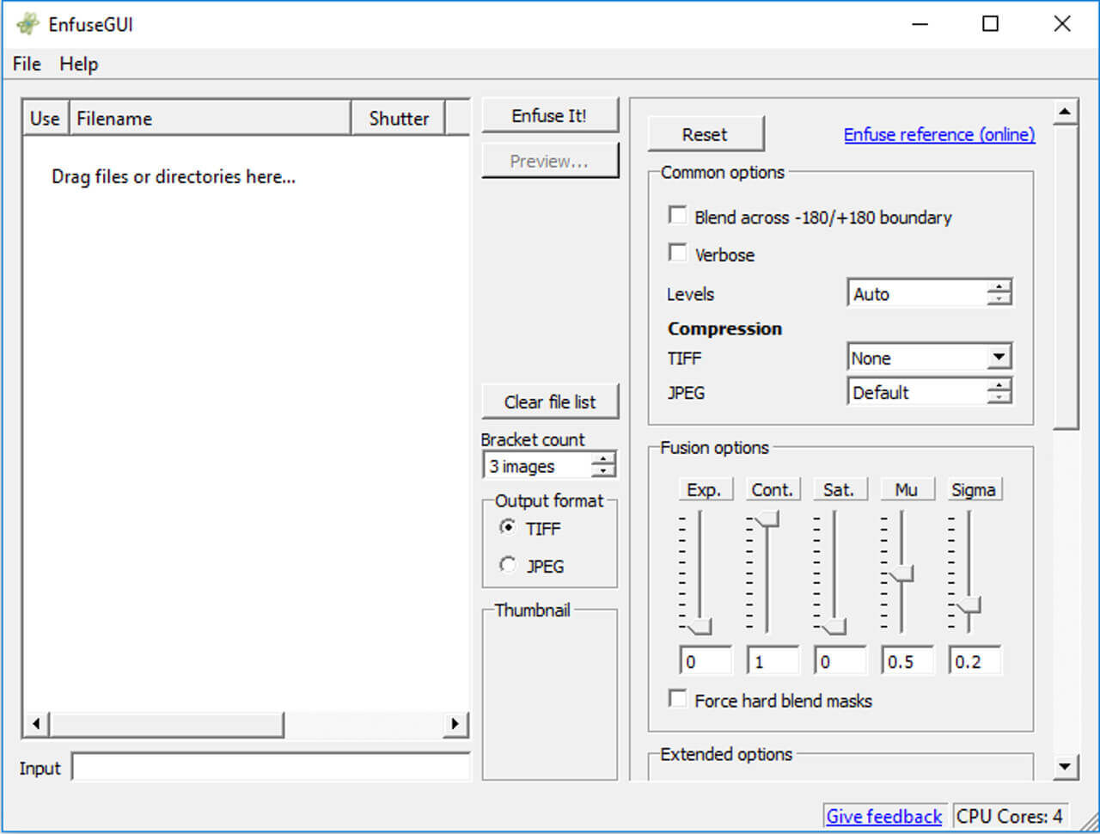Image resolution: width=1100 pixels, height=834 pixels.
Task: Select the JPEG output format radio button
Action: pyautogui.click(x=508, y=565)
